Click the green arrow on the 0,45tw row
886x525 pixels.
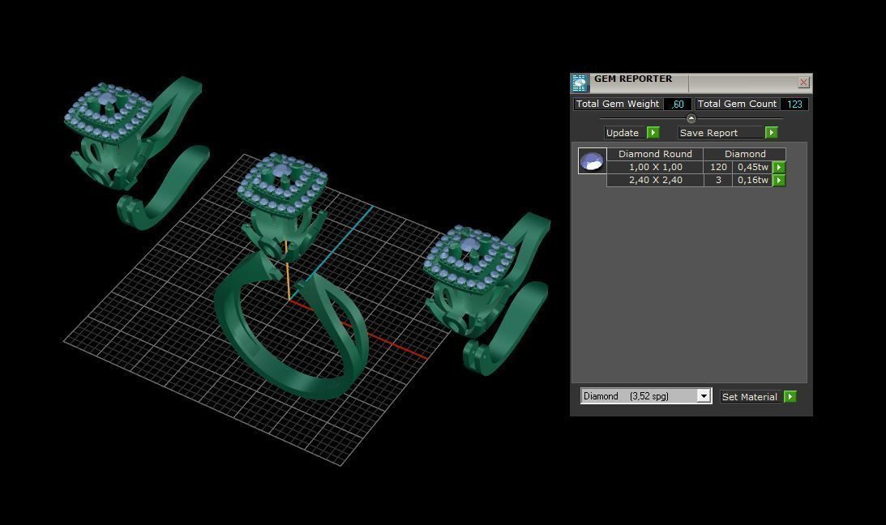click(x=779, y=168)
